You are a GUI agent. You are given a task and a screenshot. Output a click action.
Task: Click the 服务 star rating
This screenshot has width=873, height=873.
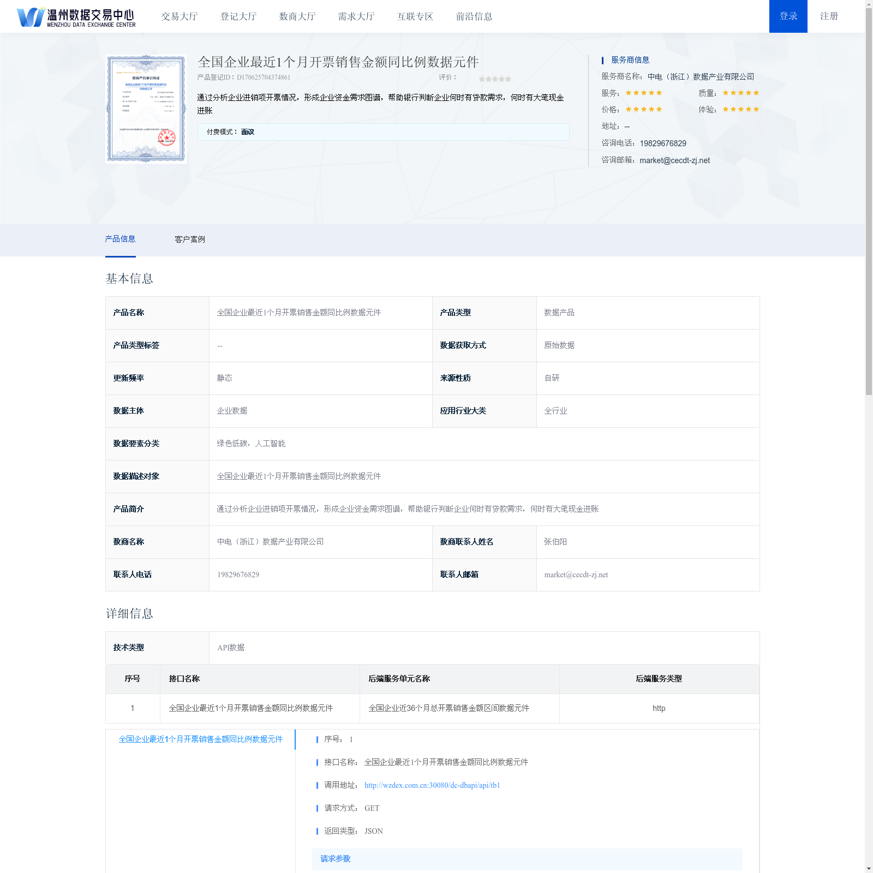click(x=643, y=93)
